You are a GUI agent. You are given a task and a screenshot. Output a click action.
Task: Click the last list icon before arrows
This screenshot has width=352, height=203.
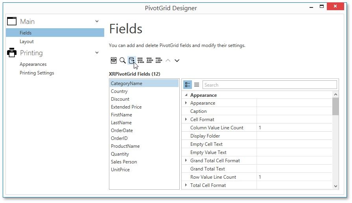pyautogui.click(x=158, y=60)
